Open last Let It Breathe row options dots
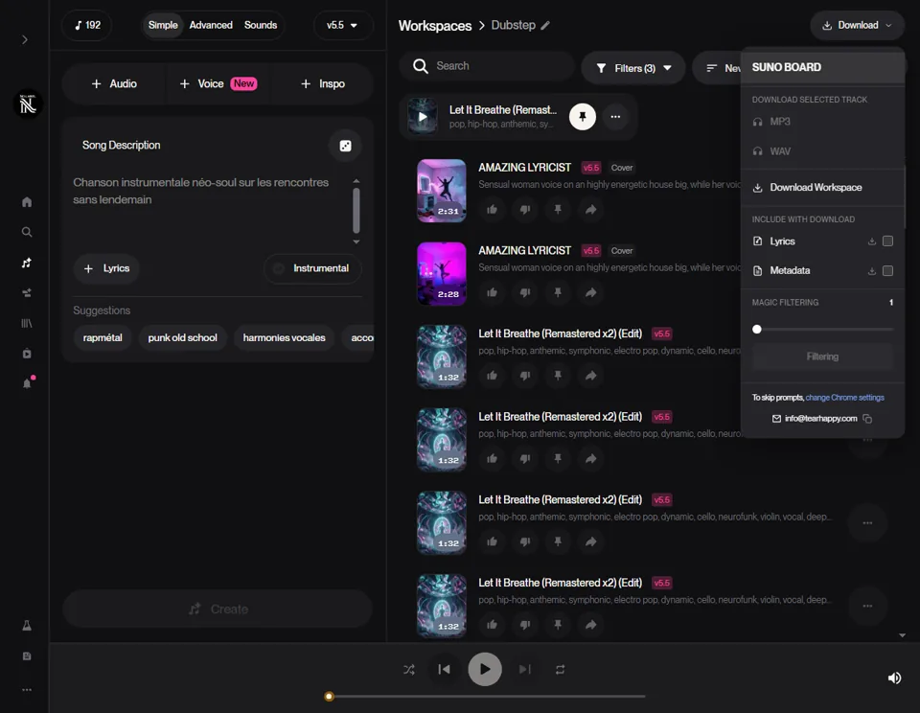This screenshot has height=713, width=920. tap(867, 606)
